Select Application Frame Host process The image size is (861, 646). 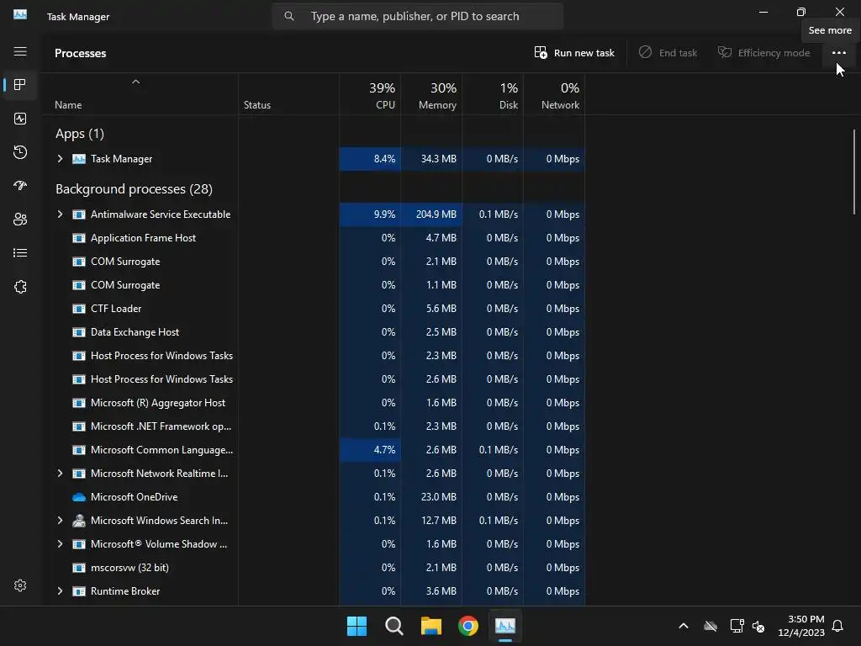143,238
